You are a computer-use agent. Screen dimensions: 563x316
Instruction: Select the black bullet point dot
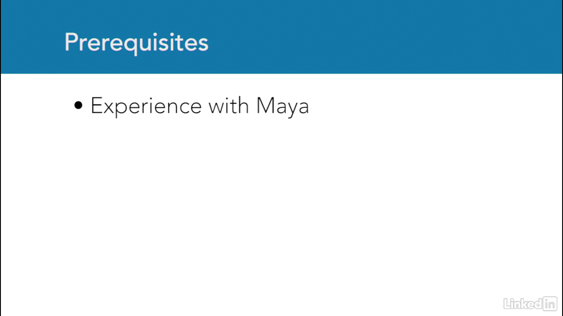(78, 105)
